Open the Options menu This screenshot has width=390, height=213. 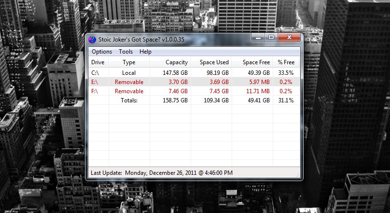point(102,52)
